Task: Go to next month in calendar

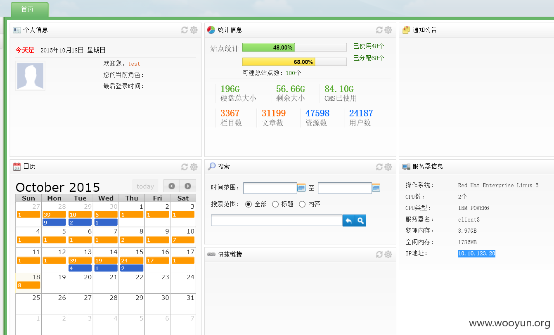Action: click(x=188, y=186)
